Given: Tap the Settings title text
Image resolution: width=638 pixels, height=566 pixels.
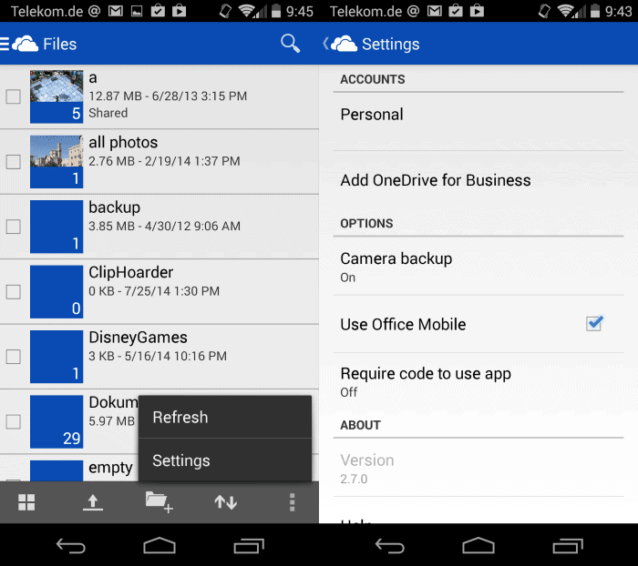Looking at the screenshot, I should [x=391, y=44].
